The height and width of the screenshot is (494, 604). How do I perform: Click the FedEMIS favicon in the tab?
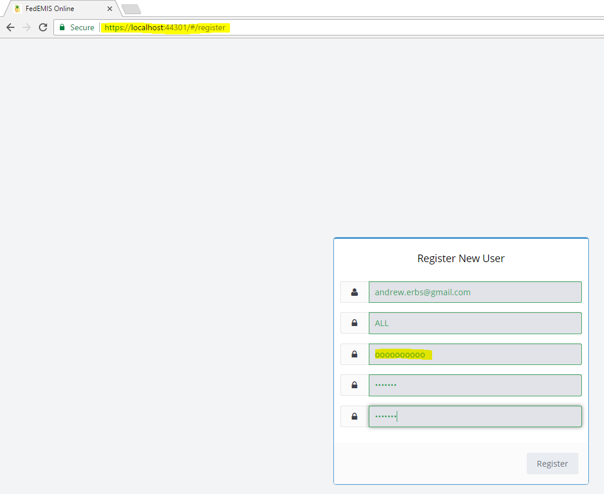pyautogui.click(x=17, y=9)
